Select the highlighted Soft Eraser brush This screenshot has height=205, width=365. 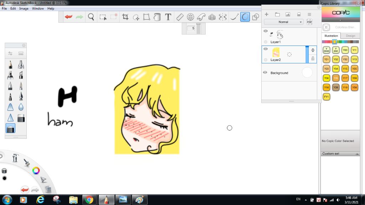pyautogui.click(x=10, y=128)
